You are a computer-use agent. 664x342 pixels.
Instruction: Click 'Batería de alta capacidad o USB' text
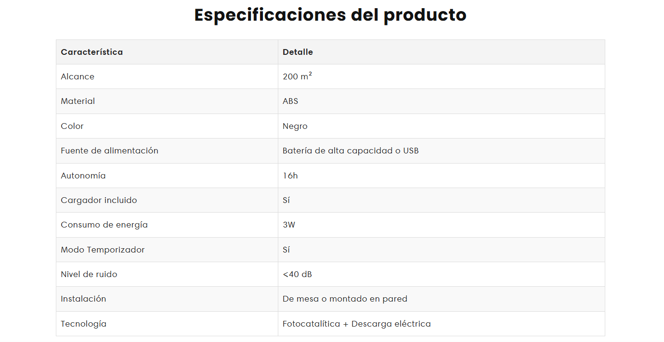coord(351,151)
